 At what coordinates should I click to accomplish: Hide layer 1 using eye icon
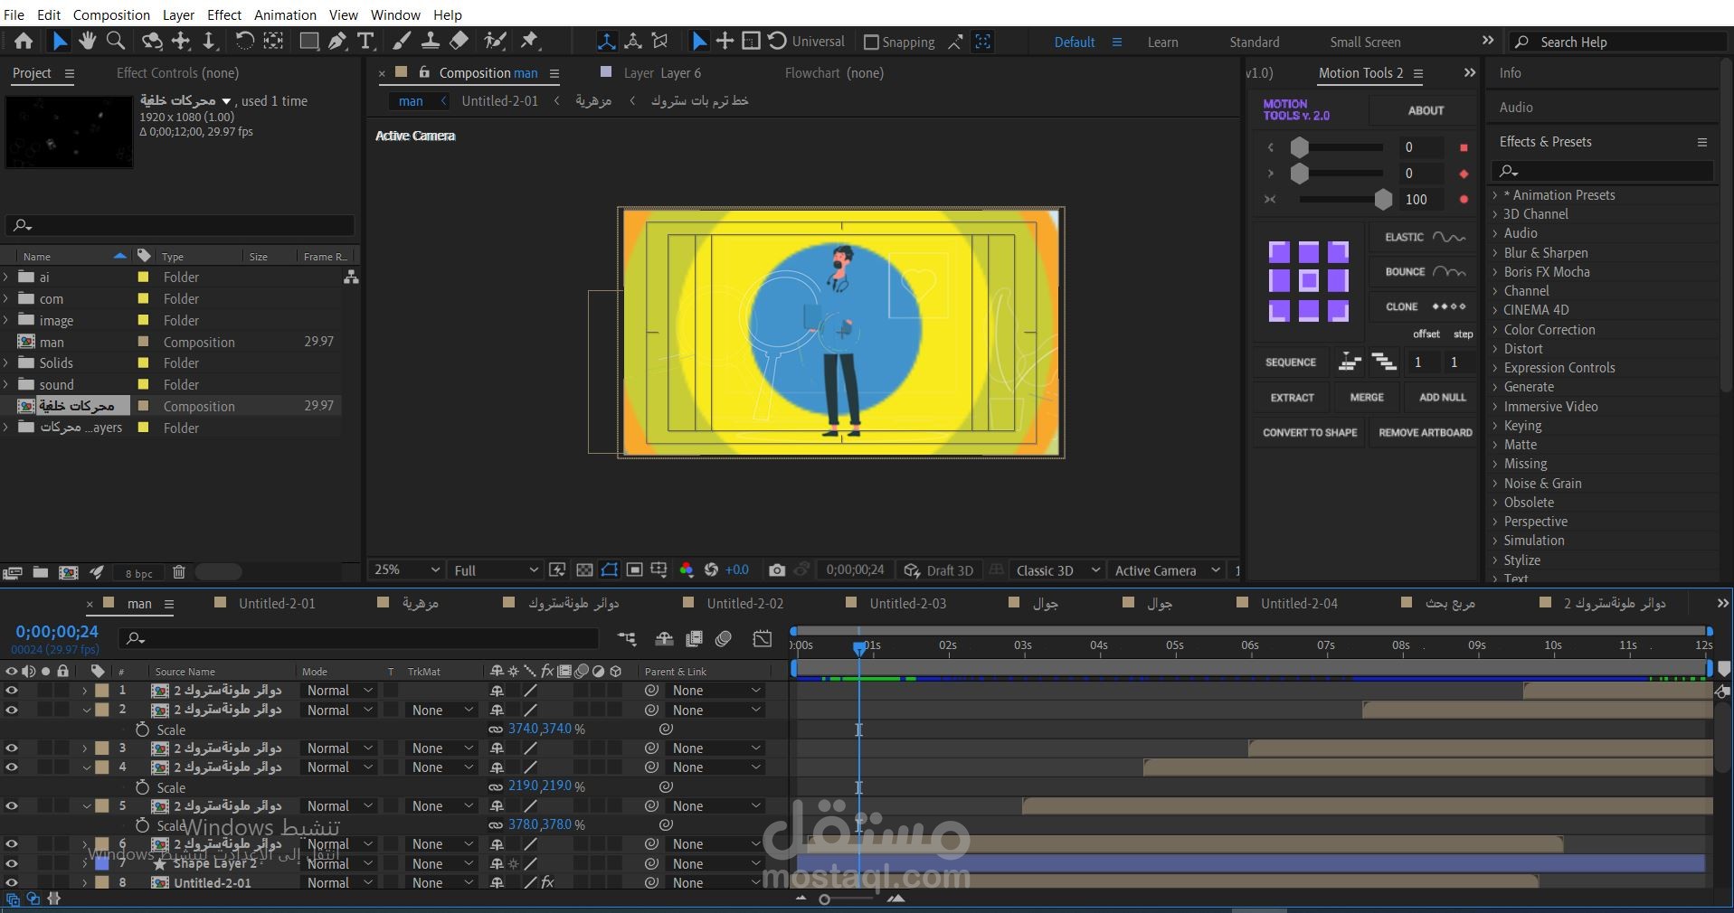(12, 691)
